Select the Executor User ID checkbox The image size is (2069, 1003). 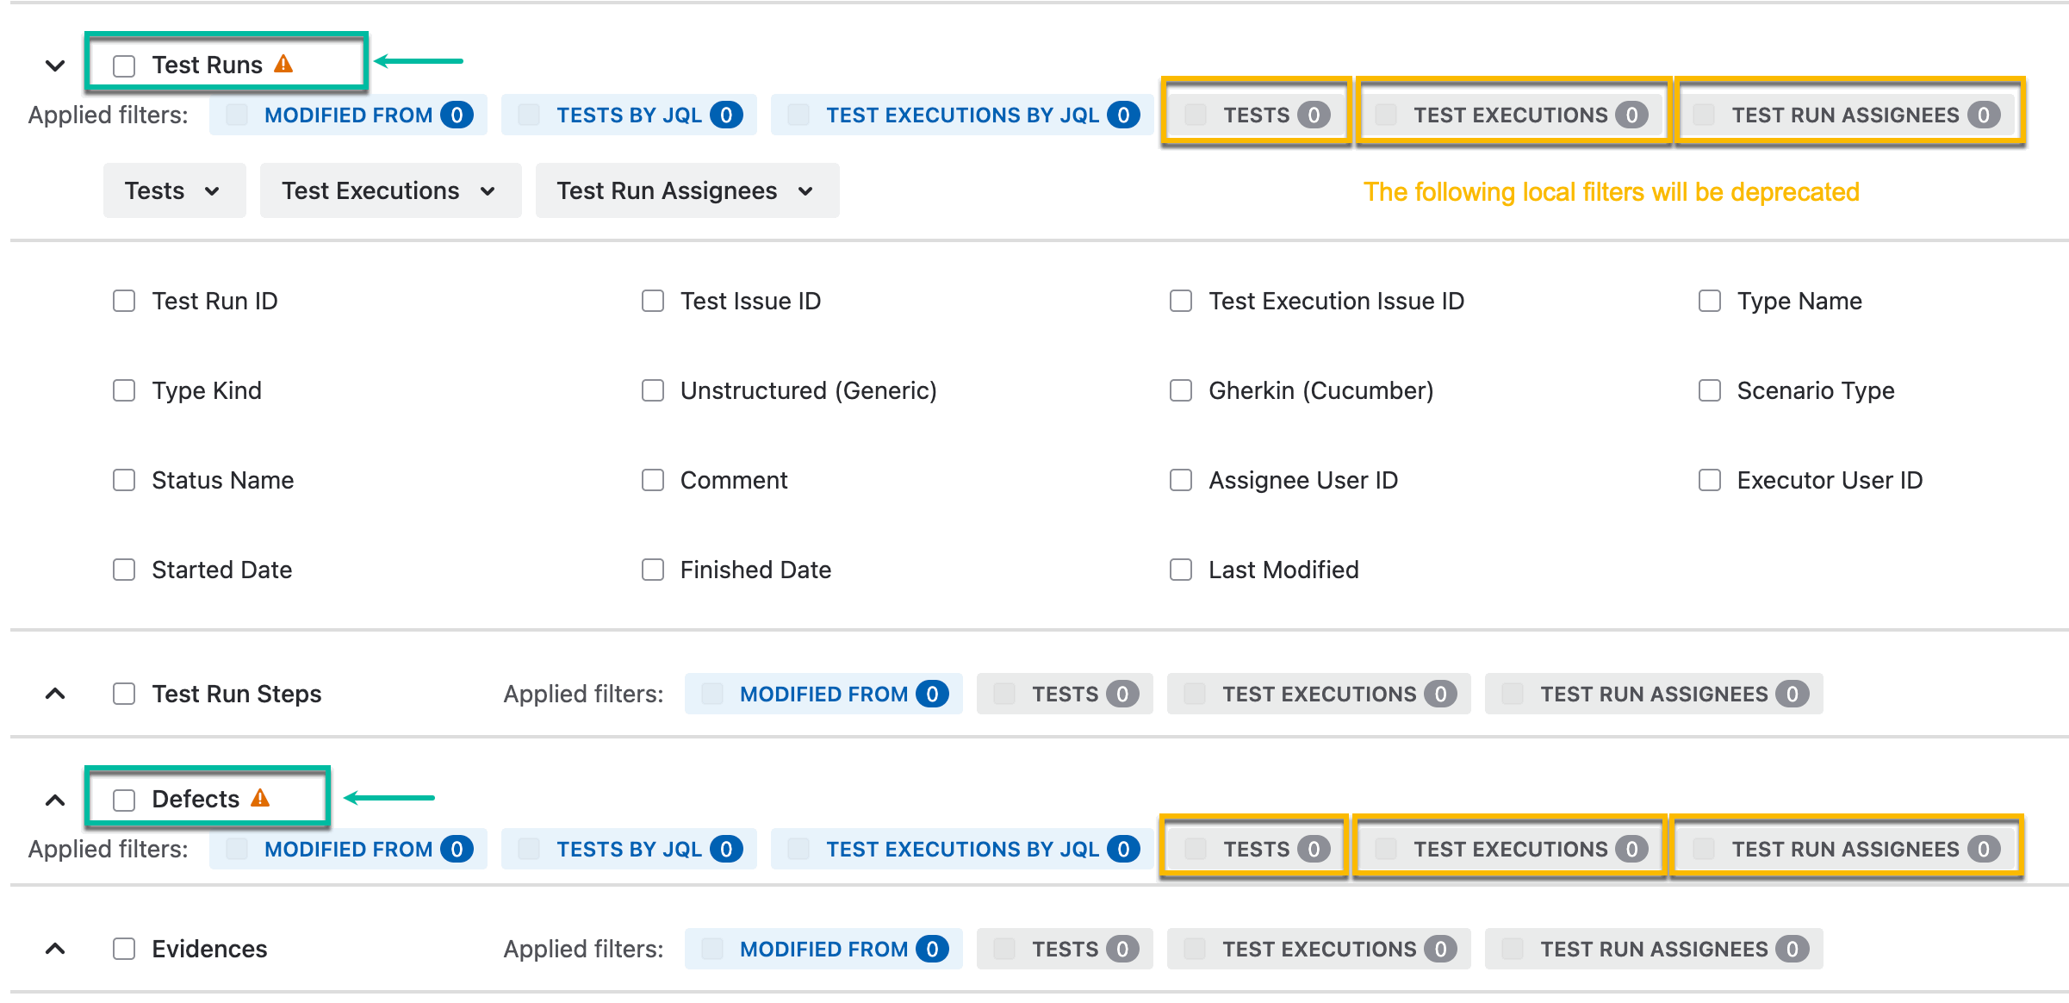pos(1709,480)
